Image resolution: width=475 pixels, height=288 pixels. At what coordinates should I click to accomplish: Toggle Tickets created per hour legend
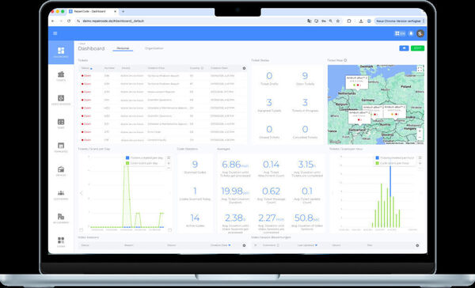tap(394, 157)
